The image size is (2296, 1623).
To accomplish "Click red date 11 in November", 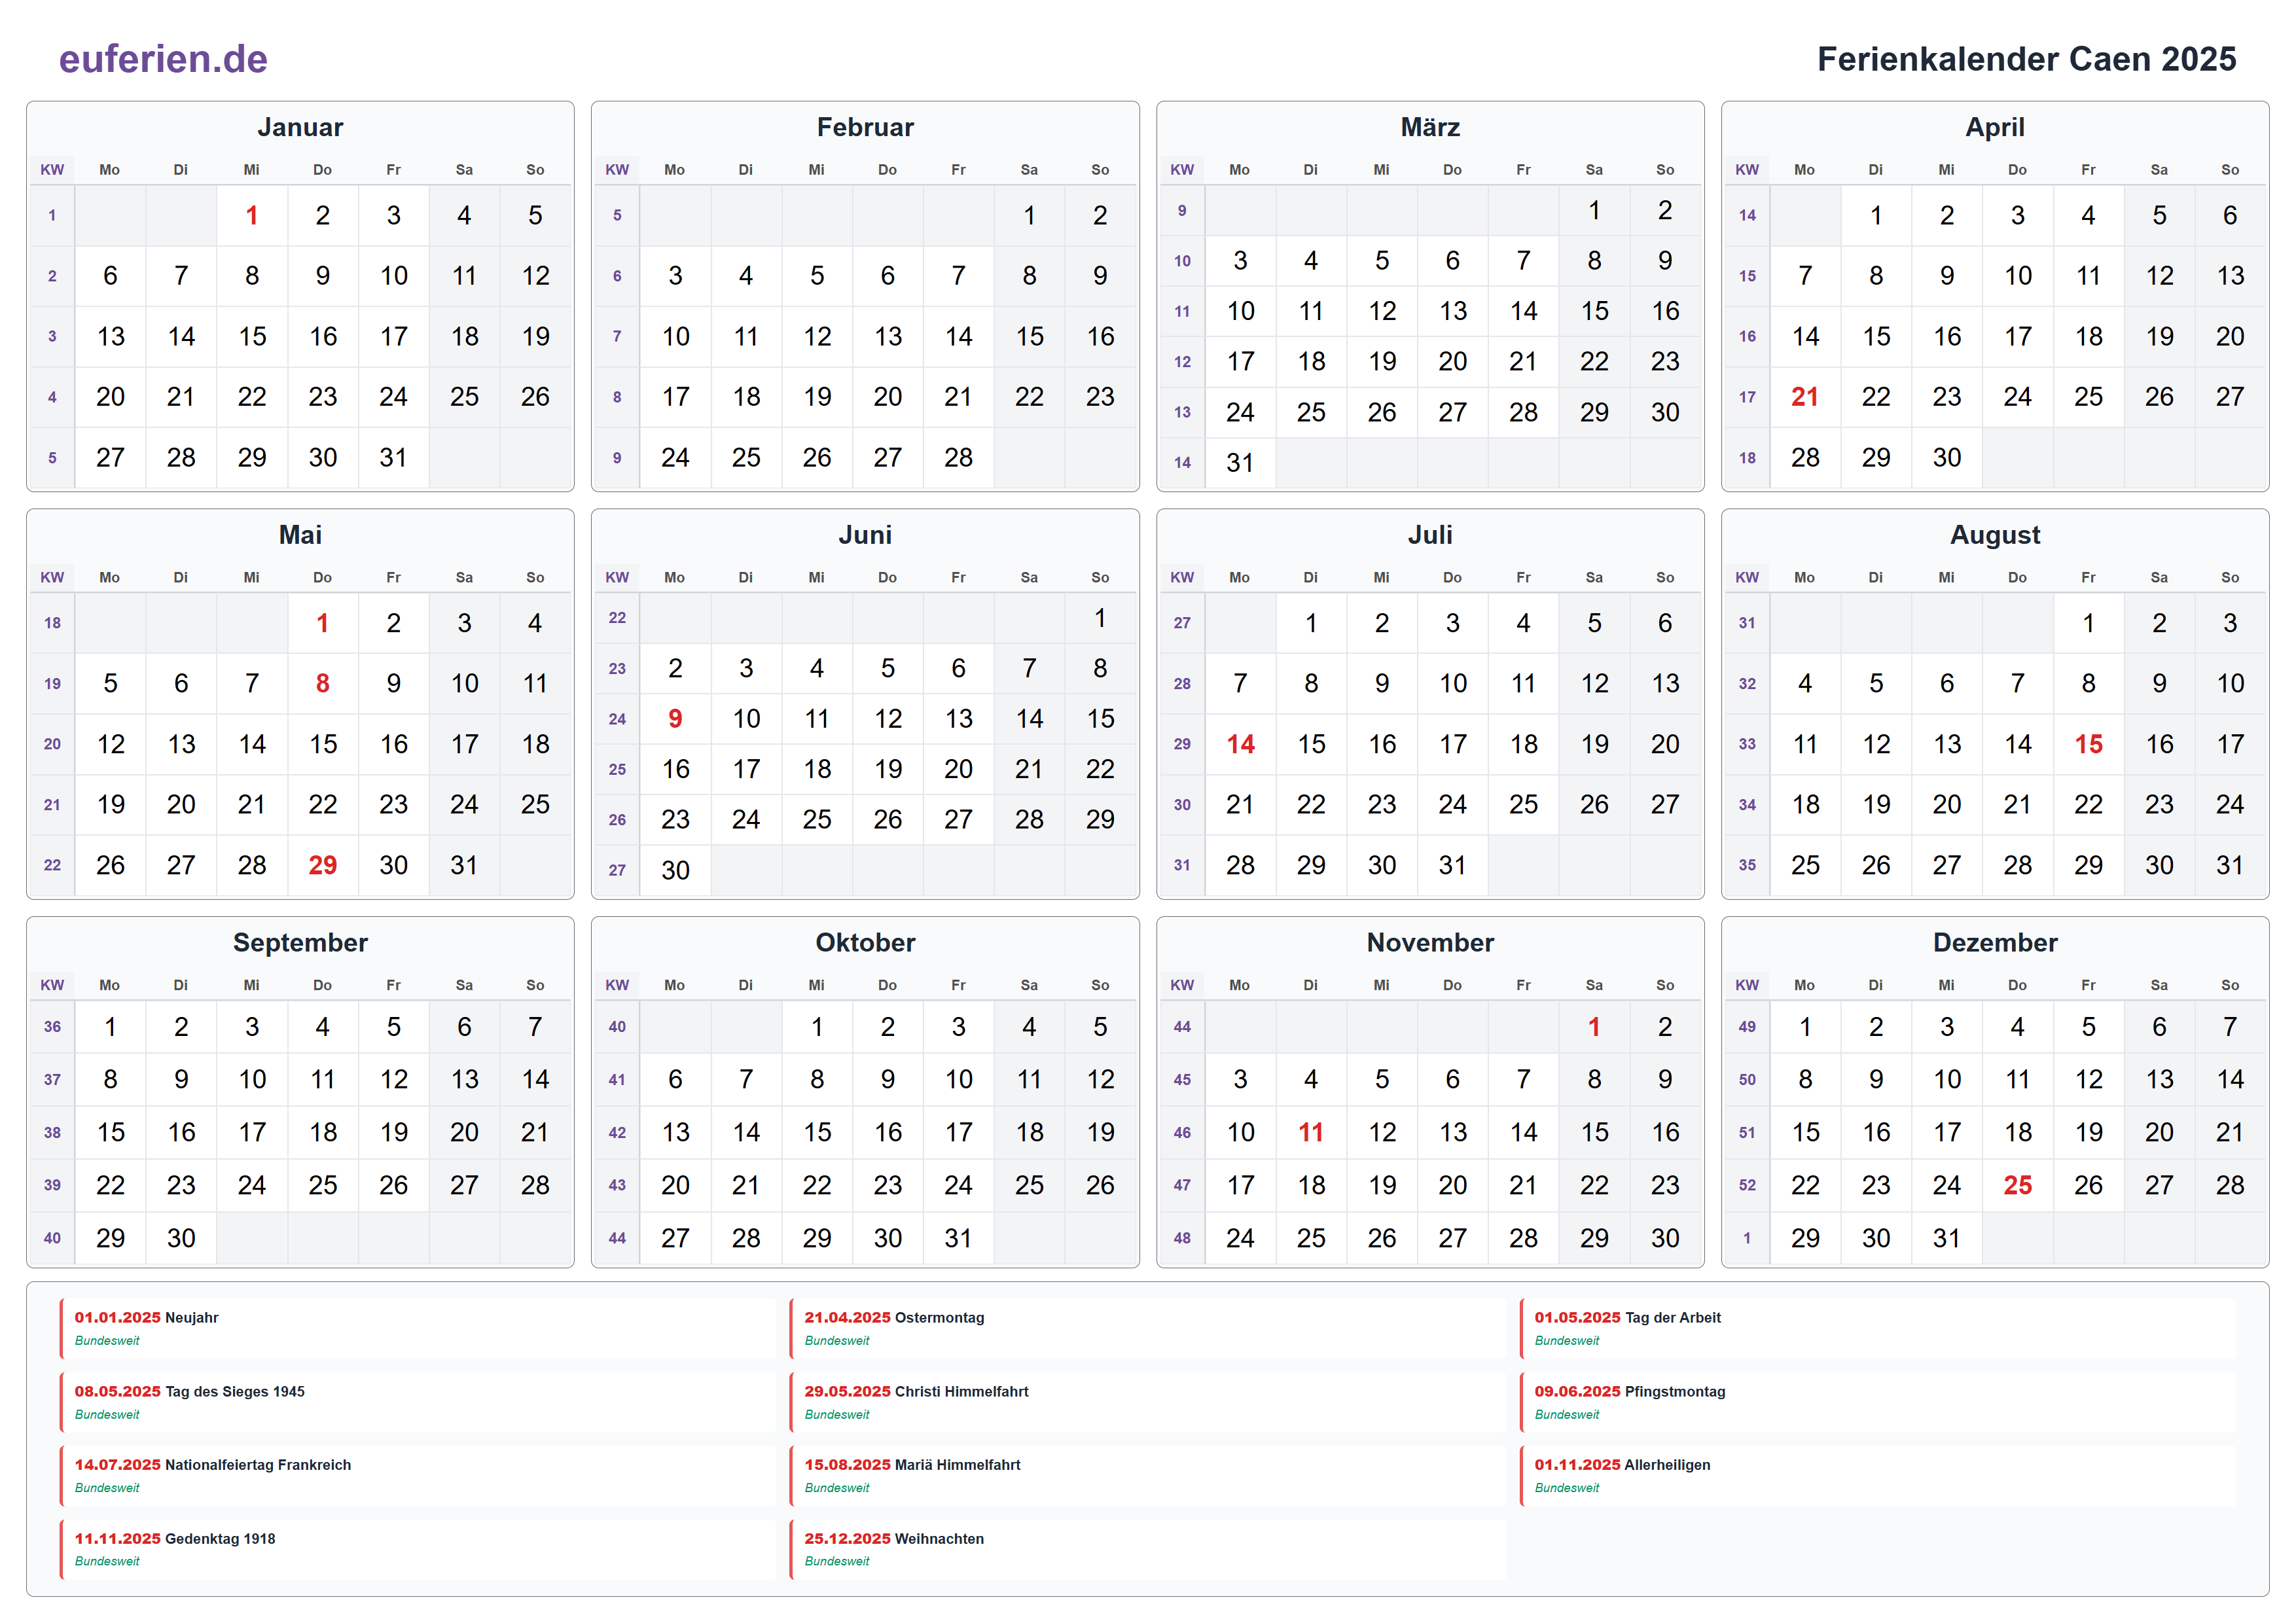I will pyautogui.click(x=1311, y=1132).
